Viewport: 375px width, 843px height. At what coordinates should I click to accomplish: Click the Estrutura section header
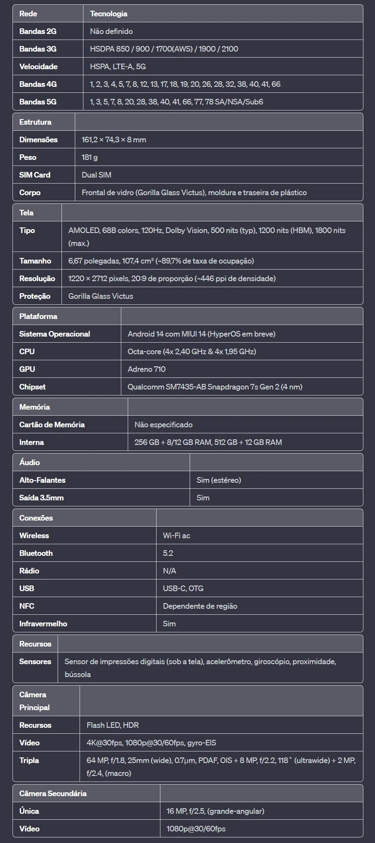pyautogui.click(x=35, y=122)
